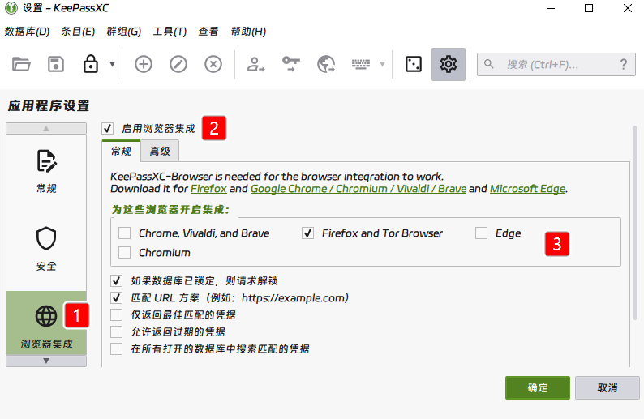The width and height of the screenshot is (644, 419).
Task: Expand the Auto-Type keyboard dropdown arrow
Action: pyautogui.click(x=382, y=64)
